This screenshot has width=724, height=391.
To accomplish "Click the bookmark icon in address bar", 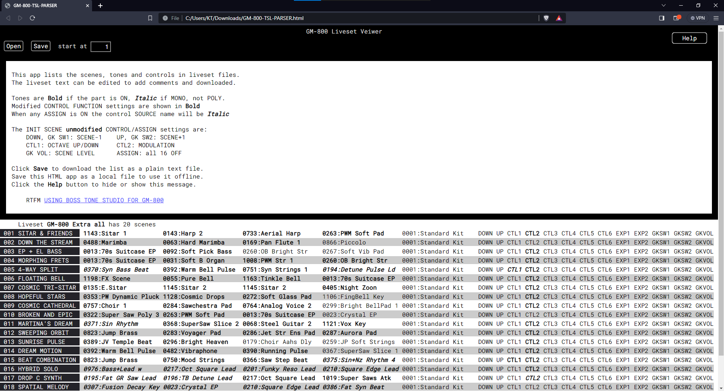I will [150, 18].
